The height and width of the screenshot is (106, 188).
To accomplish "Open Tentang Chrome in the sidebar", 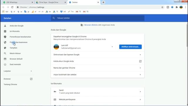I will point(10,85).
